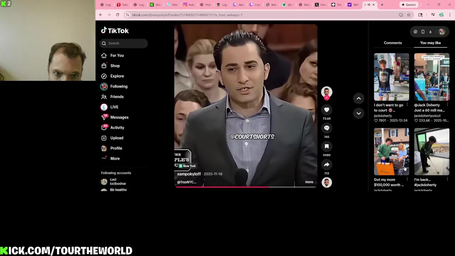The image size is (455, 256).
Task: Open the xampokyloff profile link
Action: [189, 174]
